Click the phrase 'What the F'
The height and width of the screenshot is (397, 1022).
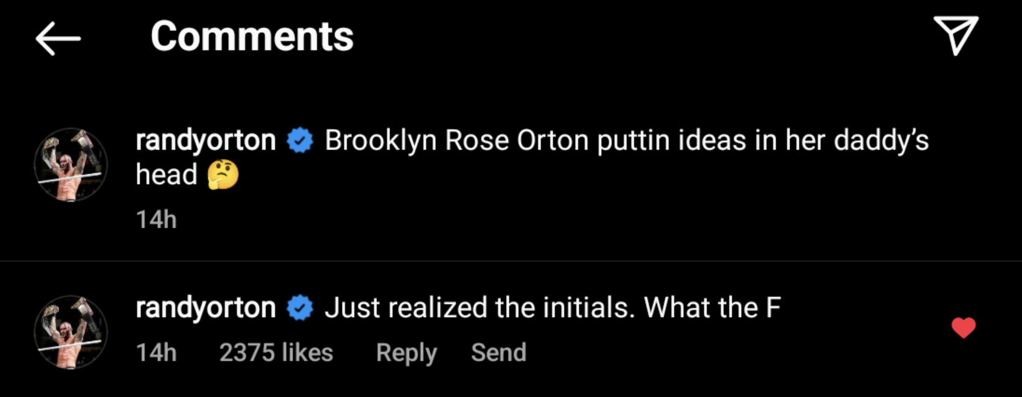click(x=712, y=308)
